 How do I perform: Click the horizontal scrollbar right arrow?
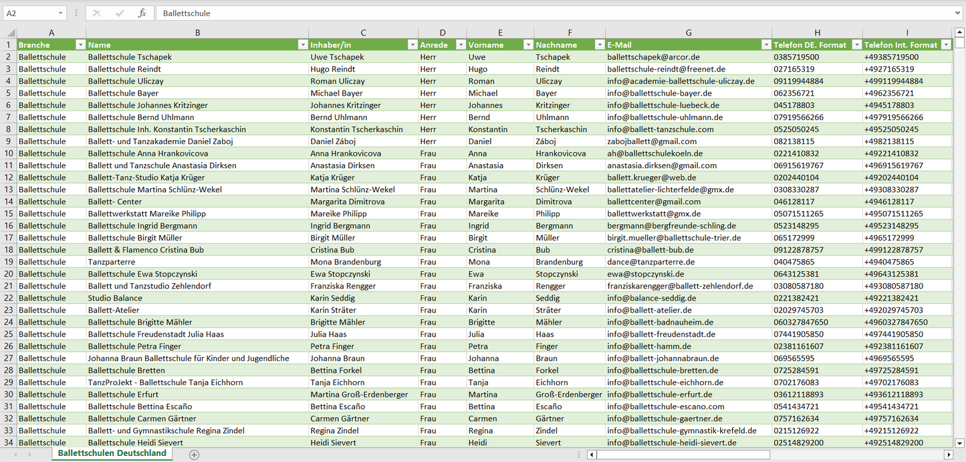click(948, 455)
